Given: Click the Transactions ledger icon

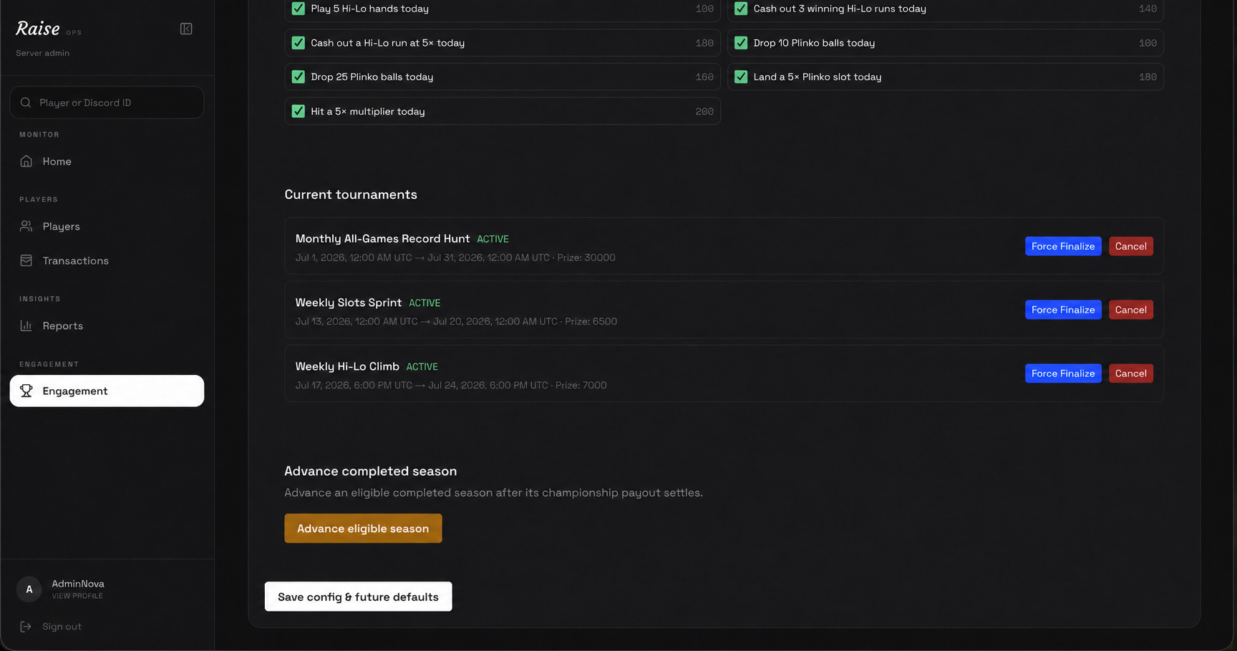Looking at the screenshot, I should click(x=26, y=260).
